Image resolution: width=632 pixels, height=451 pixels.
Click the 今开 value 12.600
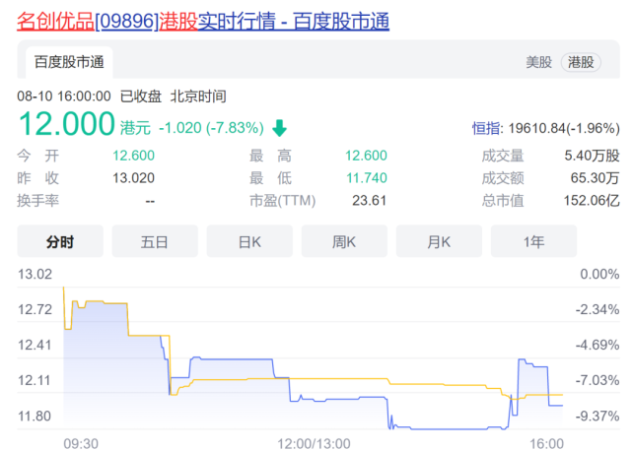[133, 156]
